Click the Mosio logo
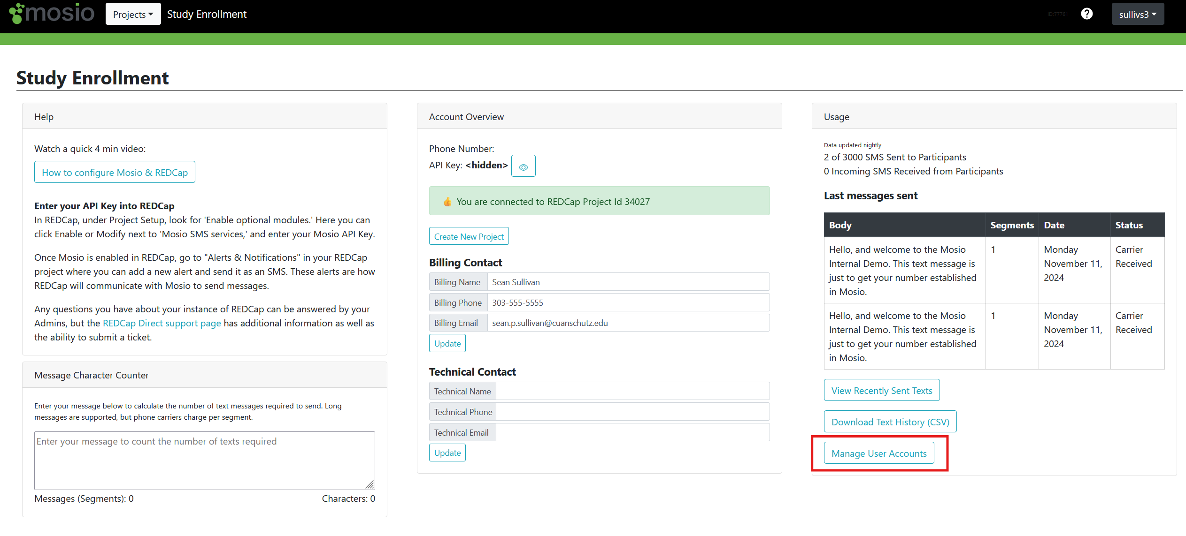 52,13
